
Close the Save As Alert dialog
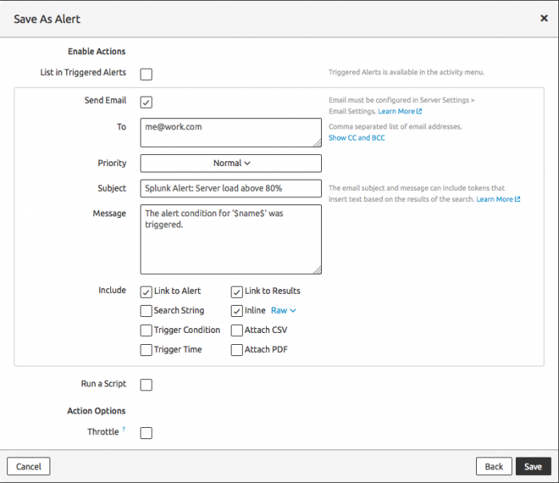[x=544, y=18]
